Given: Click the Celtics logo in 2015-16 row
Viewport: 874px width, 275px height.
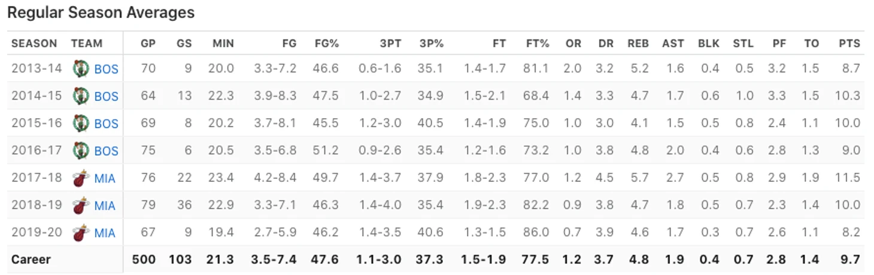Looking at the screenshot, I should (x=81, y=123).
